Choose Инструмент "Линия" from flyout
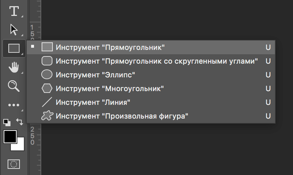The image size is (293, 175). point(93,102)
